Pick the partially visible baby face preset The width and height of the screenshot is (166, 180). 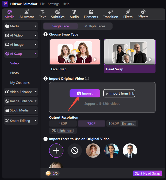click(x=56, y=165)
